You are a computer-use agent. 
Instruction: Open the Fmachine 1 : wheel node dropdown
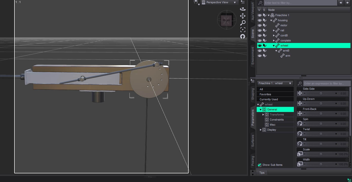(x=275, y=83)
